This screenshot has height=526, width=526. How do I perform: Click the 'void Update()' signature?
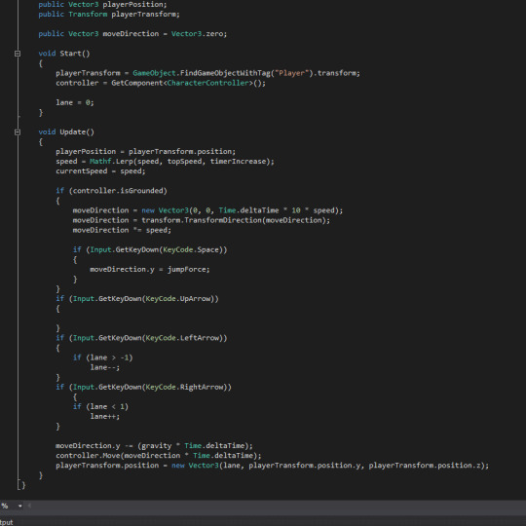click(66, 131)
